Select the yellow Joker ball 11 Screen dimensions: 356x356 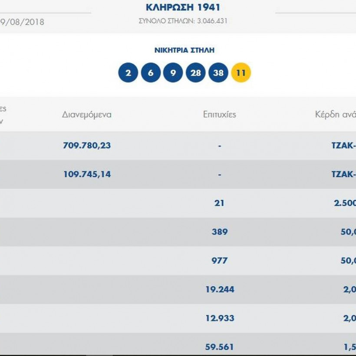click(241, 73)
